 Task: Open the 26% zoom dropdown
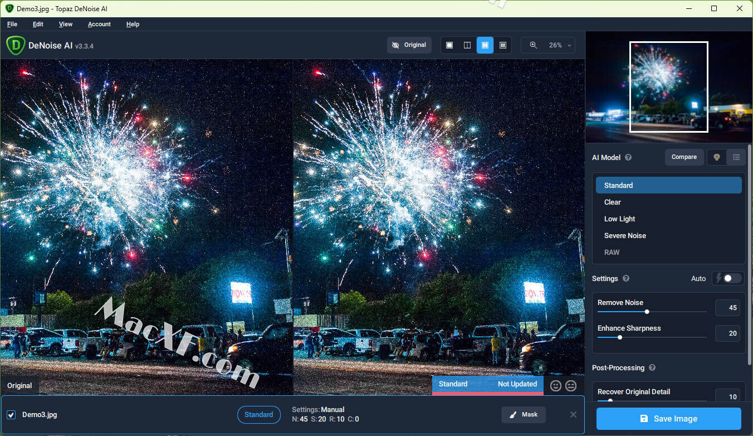point(559,45)
